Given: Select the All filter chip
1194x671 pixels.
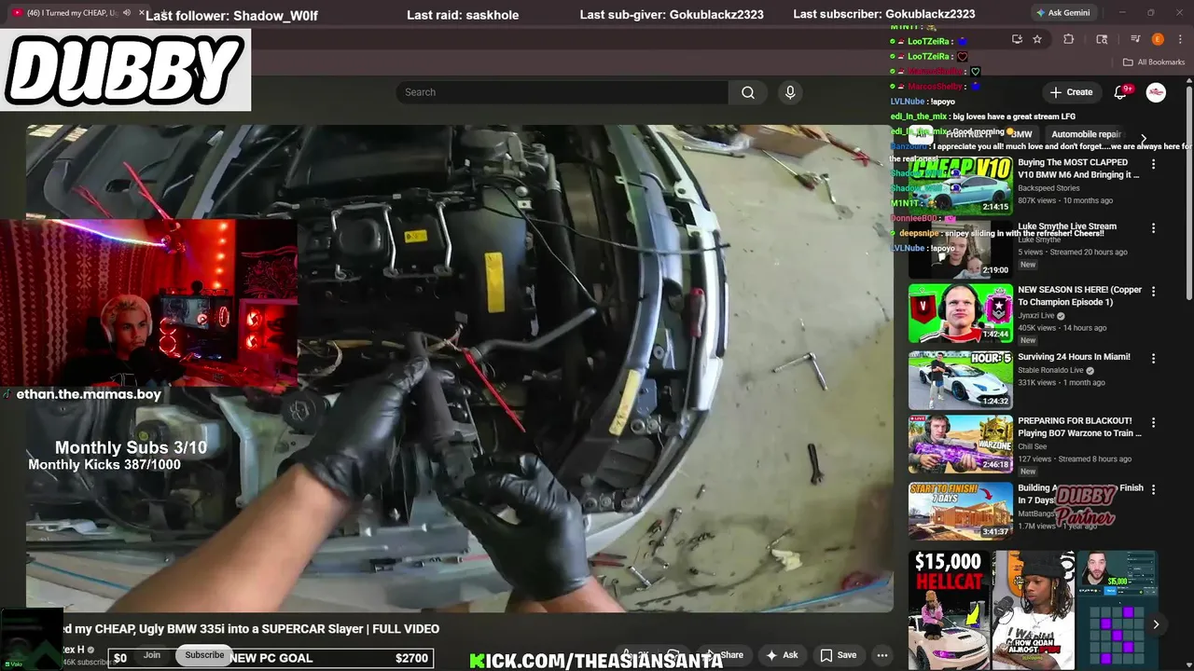Looking at the screenshot, I should click(922, 134).
